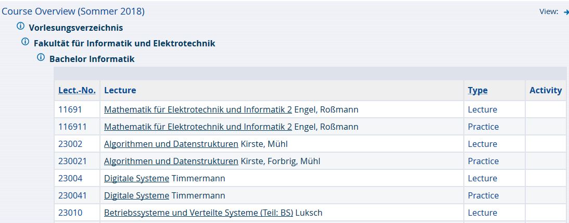Open Algorithmen und Datenstrukturen practice with Forbrig
This screenshot has width=569, height=223.
pos(171,161)
